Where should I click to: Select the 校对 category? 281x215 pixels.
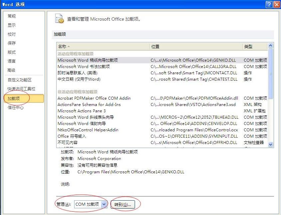tap(12, 34)
